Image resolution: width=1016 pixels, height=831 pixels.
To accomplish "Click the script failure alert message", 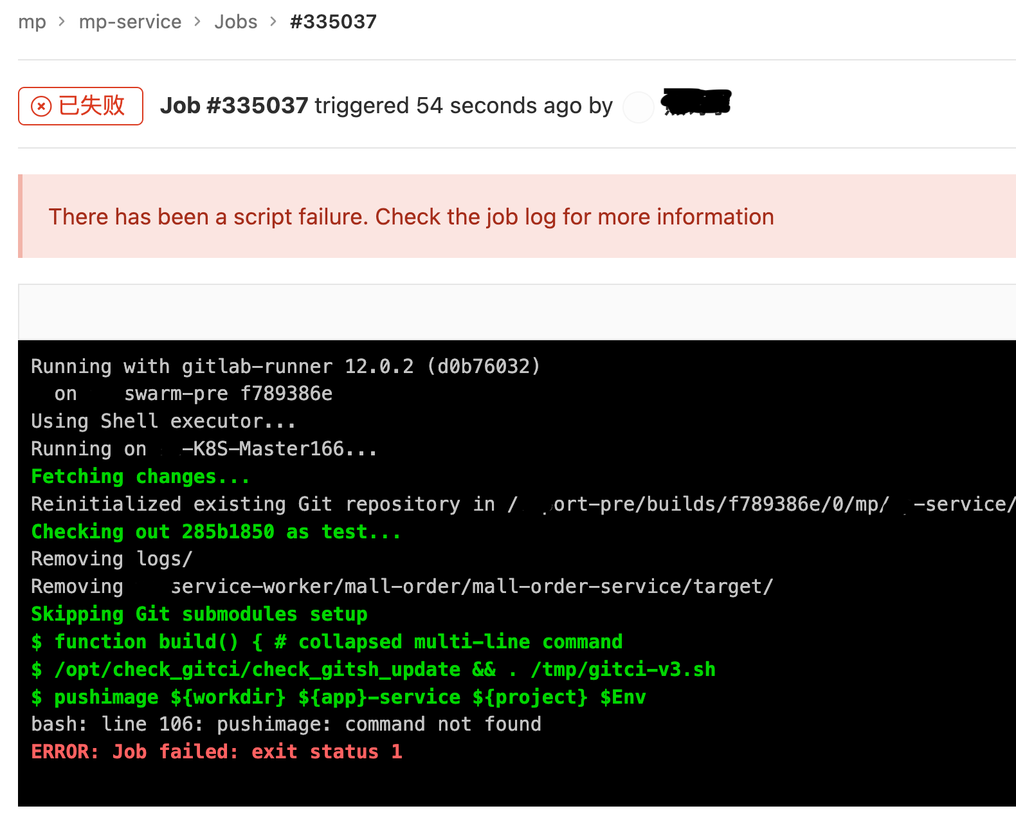I will click(411, 217).
